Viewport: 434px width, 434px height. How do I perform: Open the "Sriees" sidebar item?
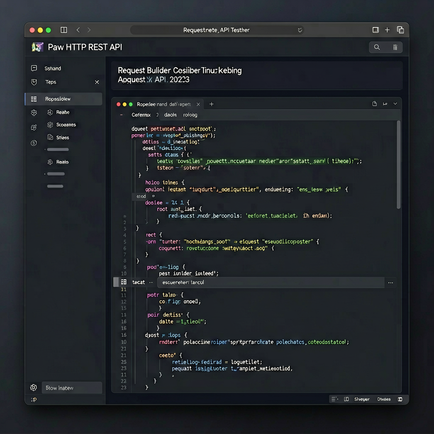point(63,138)
